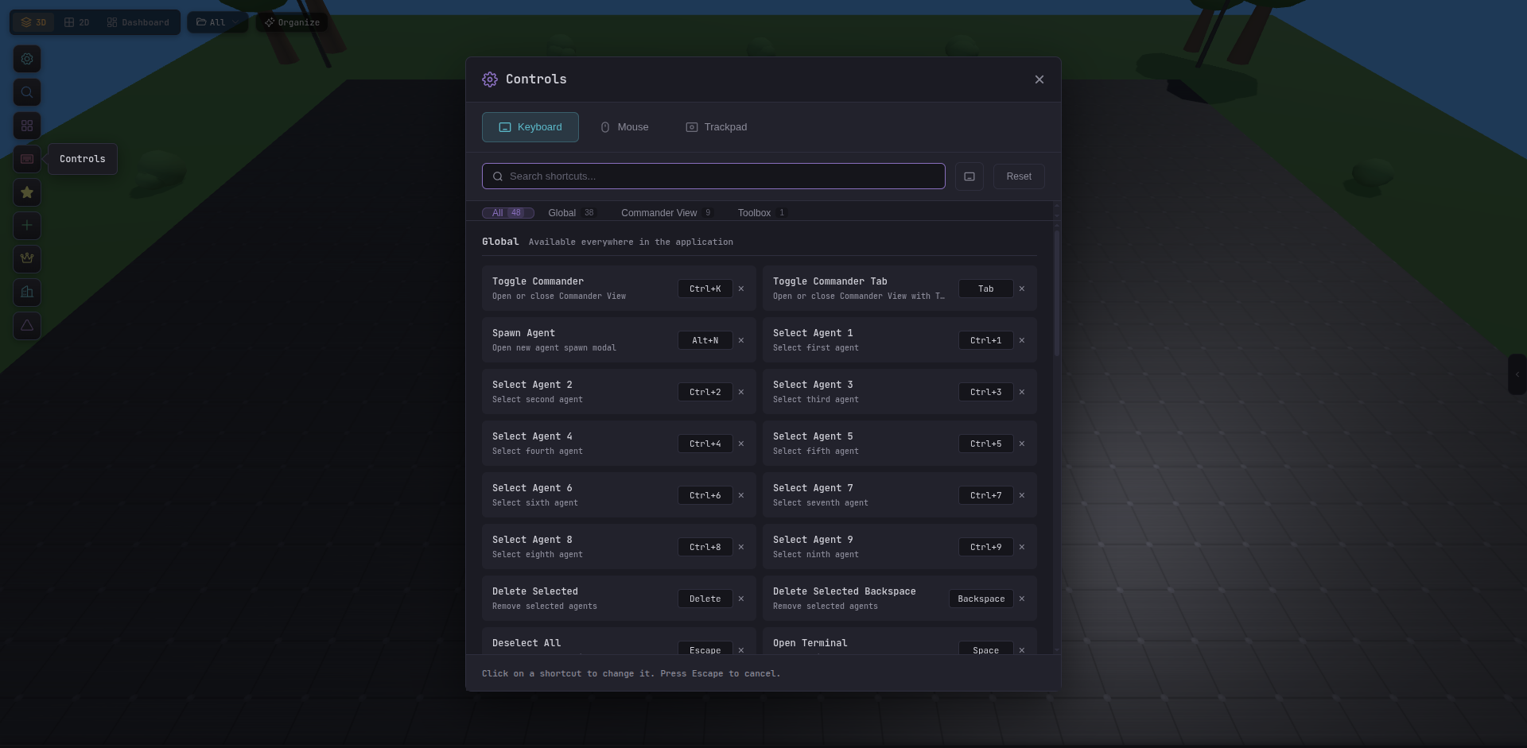Change the Ctrl+8 shortcut key

click(x=705, y=547)
